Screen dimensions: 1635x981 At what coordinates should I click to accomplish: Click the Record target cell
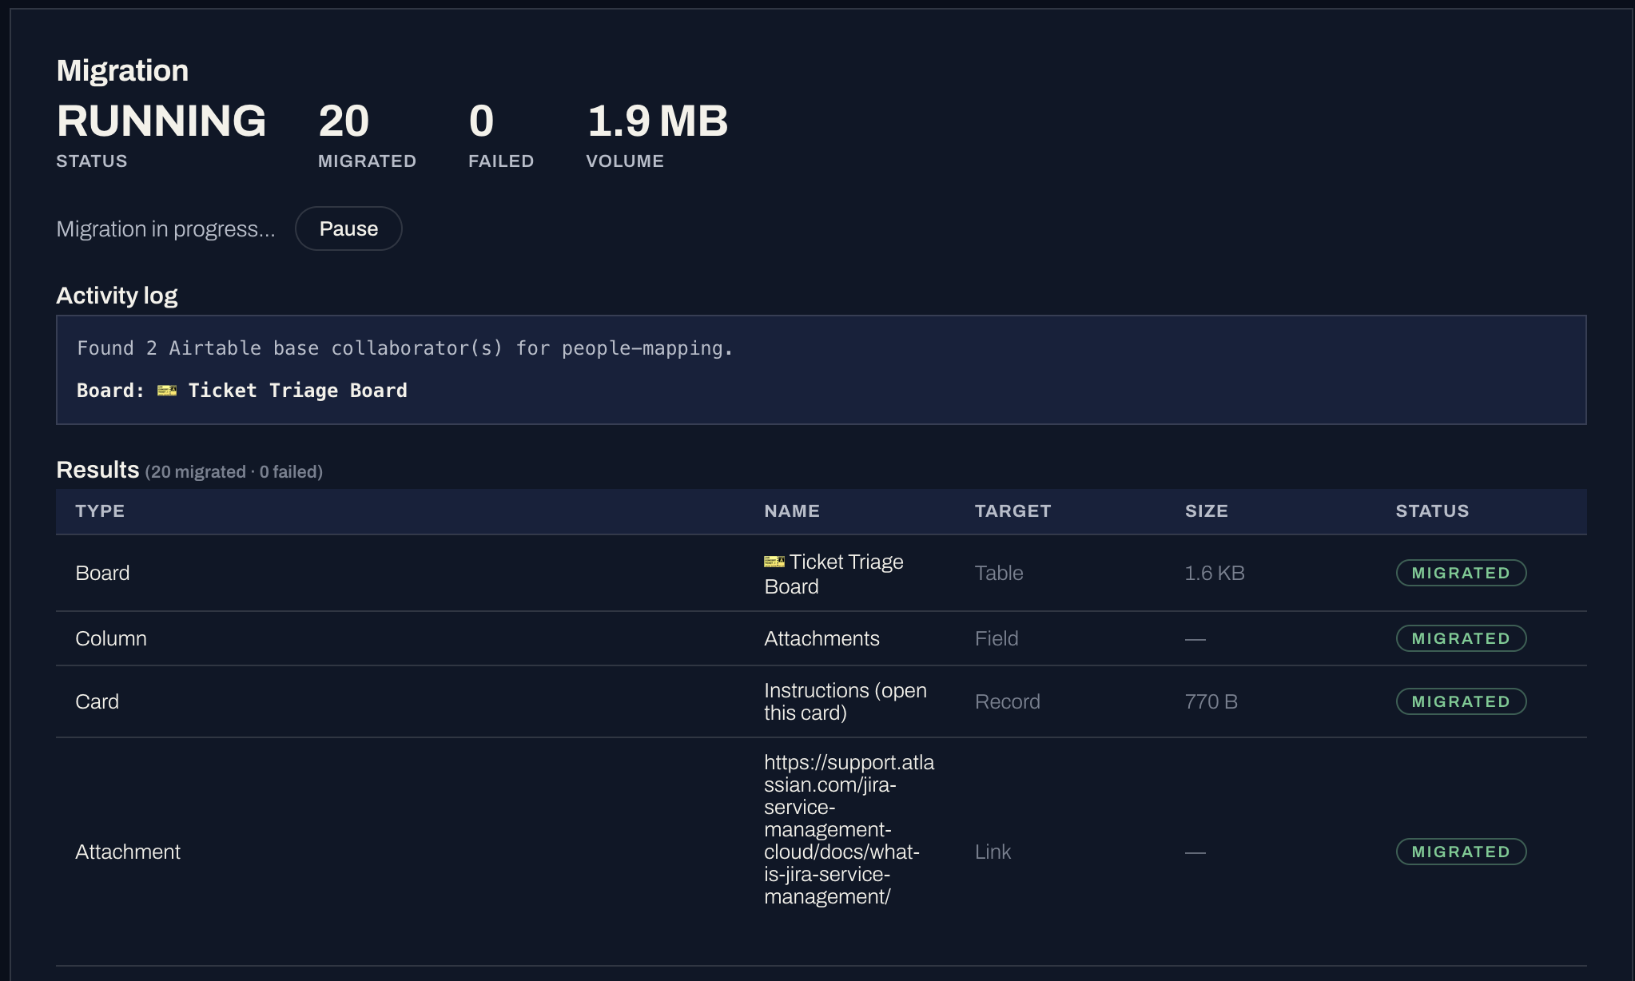[1008, 702]
